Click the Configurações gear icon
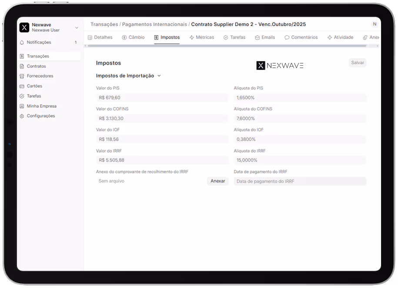This screenshot has height=288, width=398. (22, 116)
